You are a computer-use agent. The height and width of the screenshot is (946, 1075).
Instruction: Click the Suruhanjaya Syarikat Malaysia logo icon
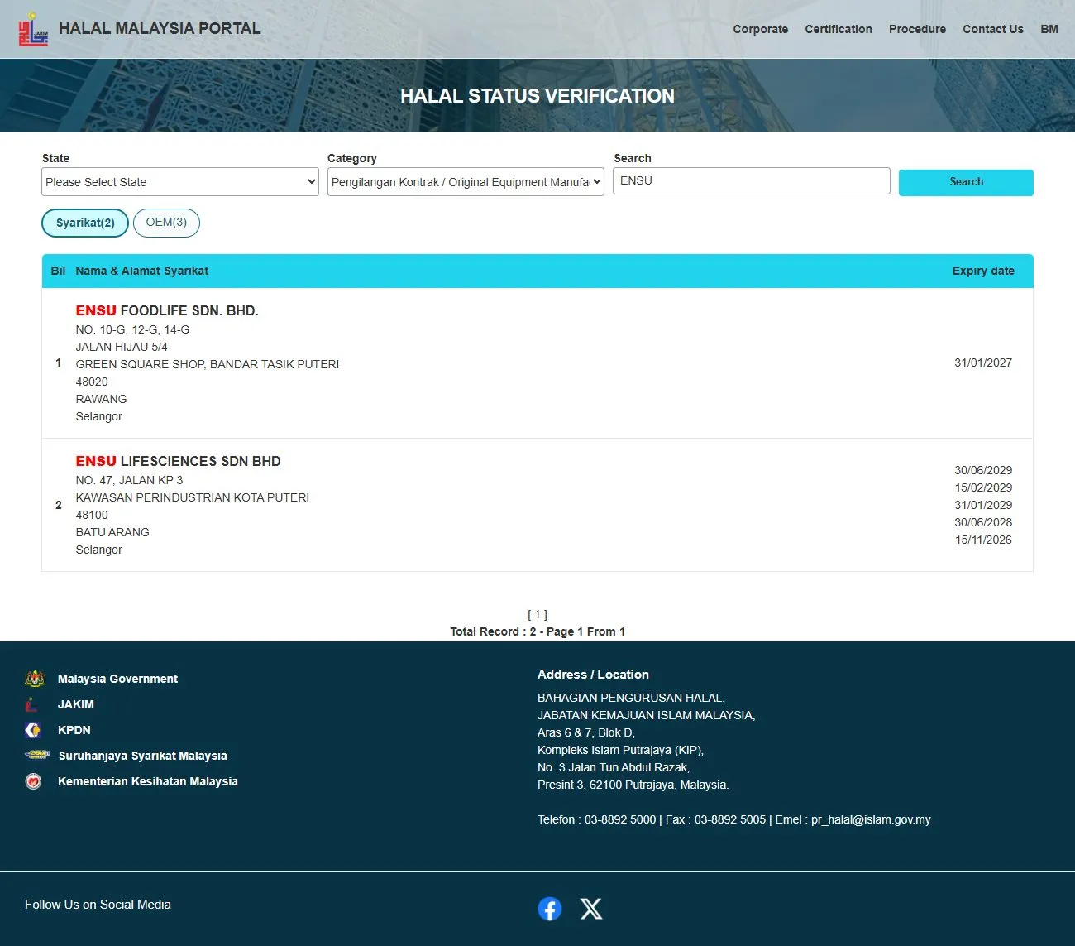click(x=37, y=755)
